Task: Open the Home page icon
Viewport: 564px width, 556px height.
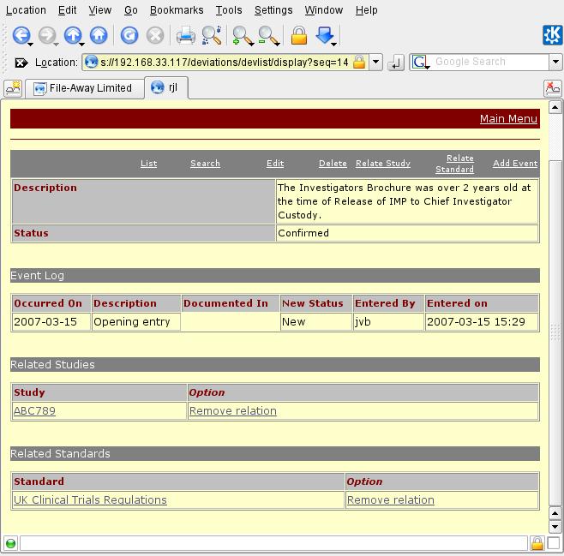Action: [99, 35]
